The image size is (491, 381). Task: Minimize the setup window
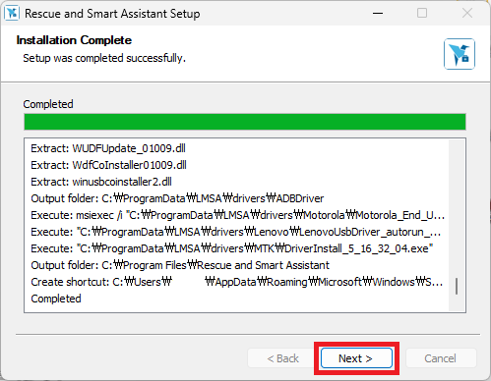point(378,14)
